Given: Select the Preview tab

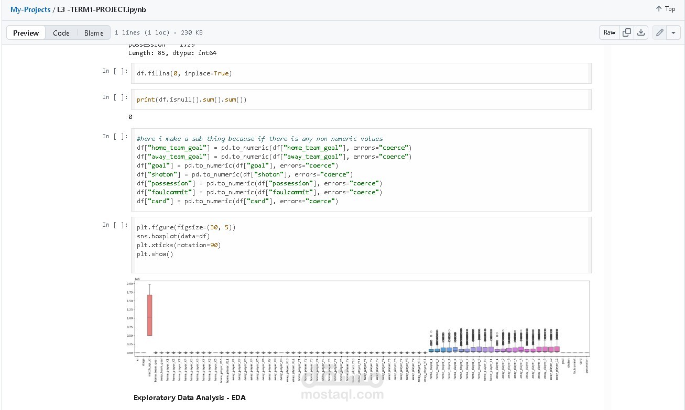Looking at the screenshot, I should pyautogui.click(x=25, y=32).
